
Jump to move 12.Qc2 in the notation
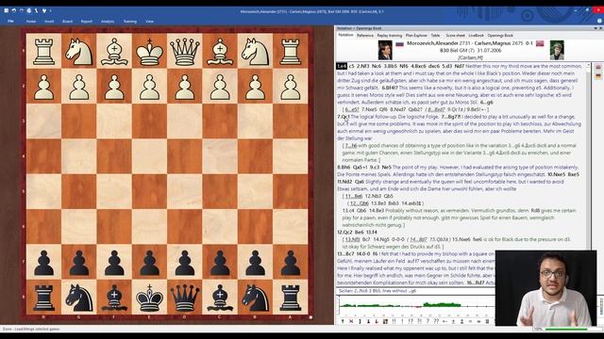pos(345,233)
